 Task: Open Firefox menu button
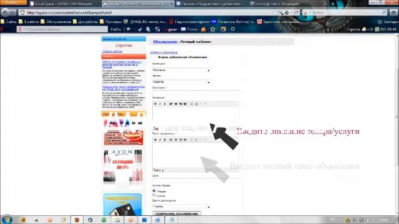[13, 2]
